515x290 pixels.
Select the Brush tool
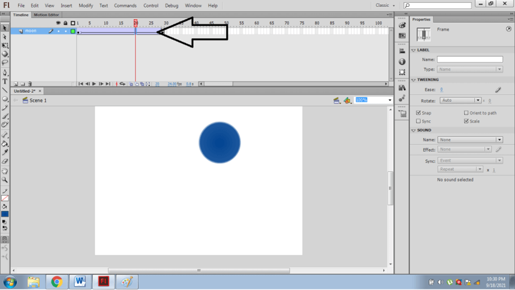pos(5,116)
